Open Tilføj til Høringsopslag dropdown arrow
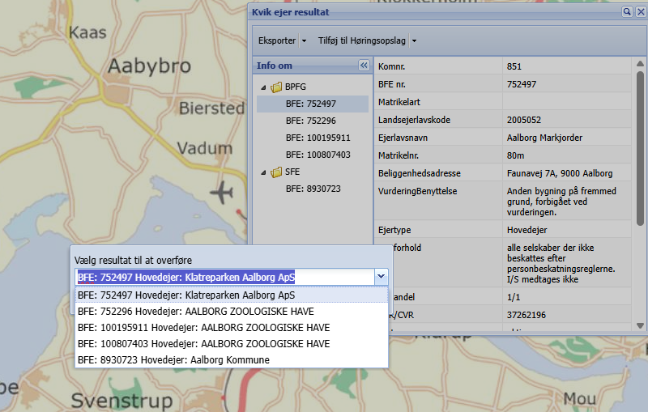This screenshot has width=648, height=412. click(414, 40)
